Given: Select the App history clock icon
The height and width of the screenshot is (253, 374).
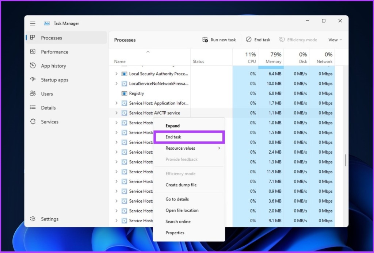Looking at the screenshot, I should [x=33, y=66].
